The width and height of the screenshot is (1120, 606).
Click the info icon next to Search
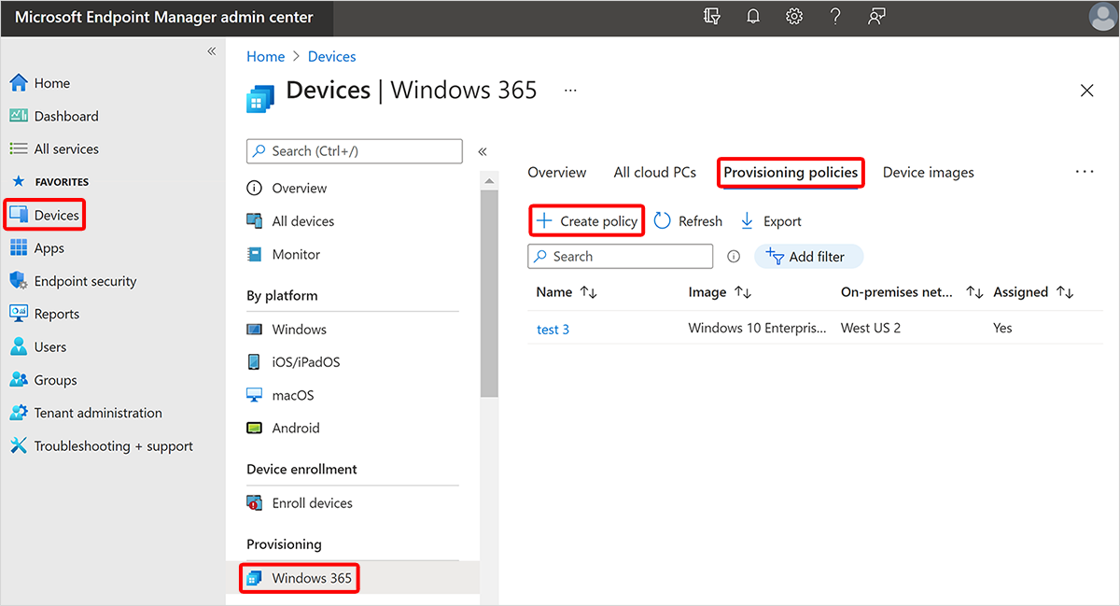[734, 257]
